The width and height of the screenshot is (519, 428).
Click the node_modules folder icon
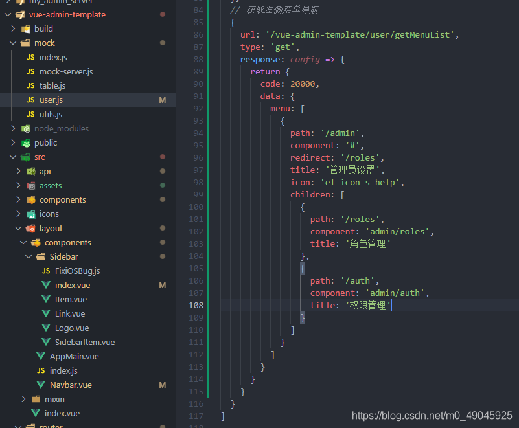(x=26, y=129)
